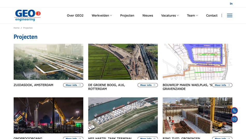Open the HES Hartel Tank Terminal aerial image
This screenshot has height=139, width=246.
(123, 116)
